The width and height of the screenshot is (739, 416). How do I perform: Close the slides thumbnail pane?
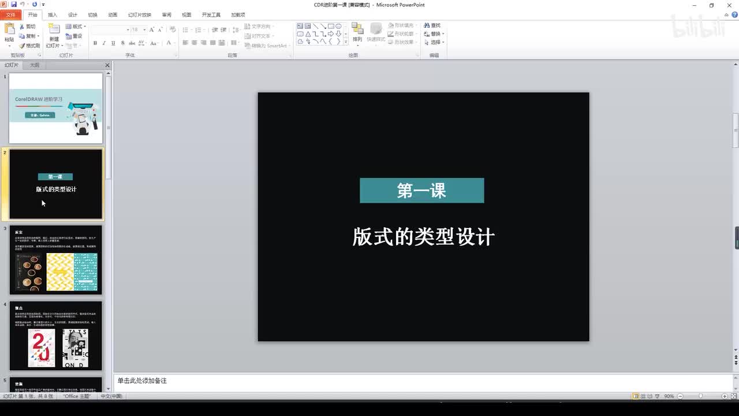pyautogui.click(x=107, y=65)
